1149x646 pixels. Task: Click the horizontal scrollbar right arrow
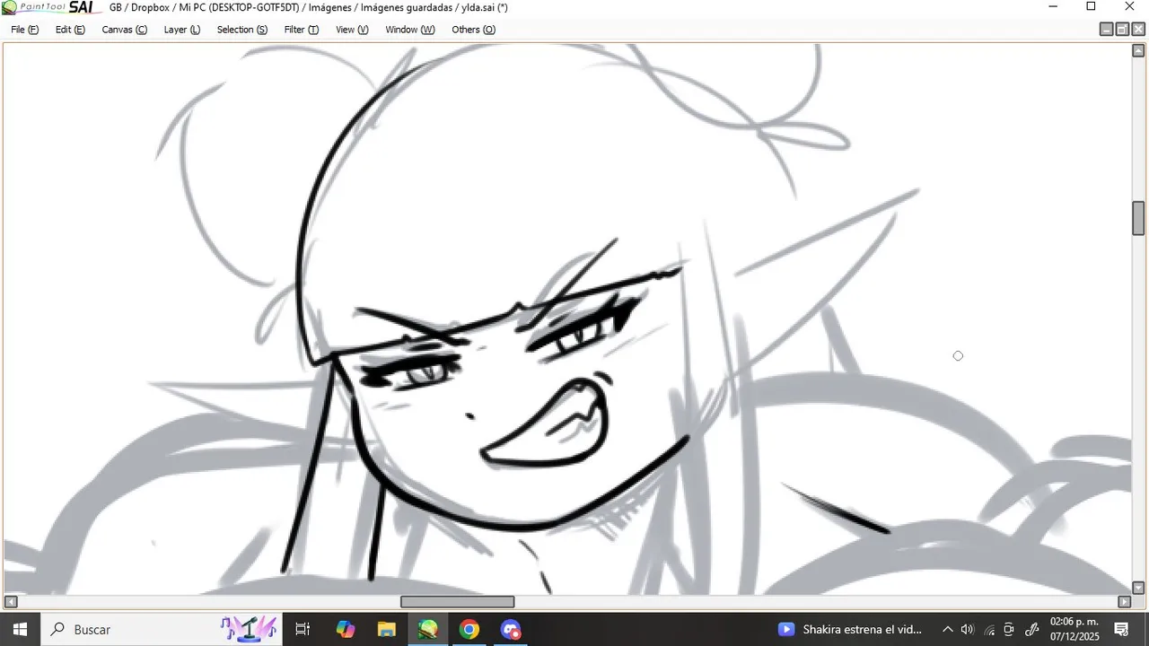pos(1124,602)
